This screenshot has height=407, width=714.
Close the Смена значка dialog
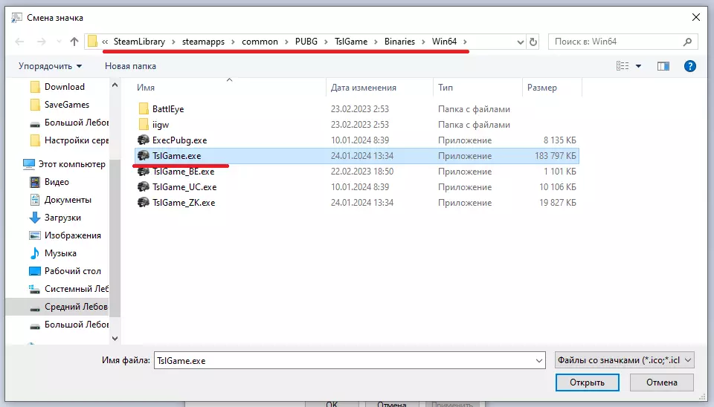coord(696,18)
